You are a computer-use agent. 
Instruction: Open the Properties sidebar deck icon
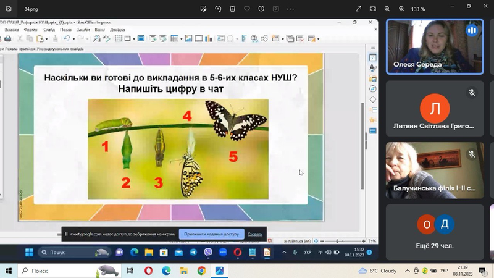(x=373, y=57)
